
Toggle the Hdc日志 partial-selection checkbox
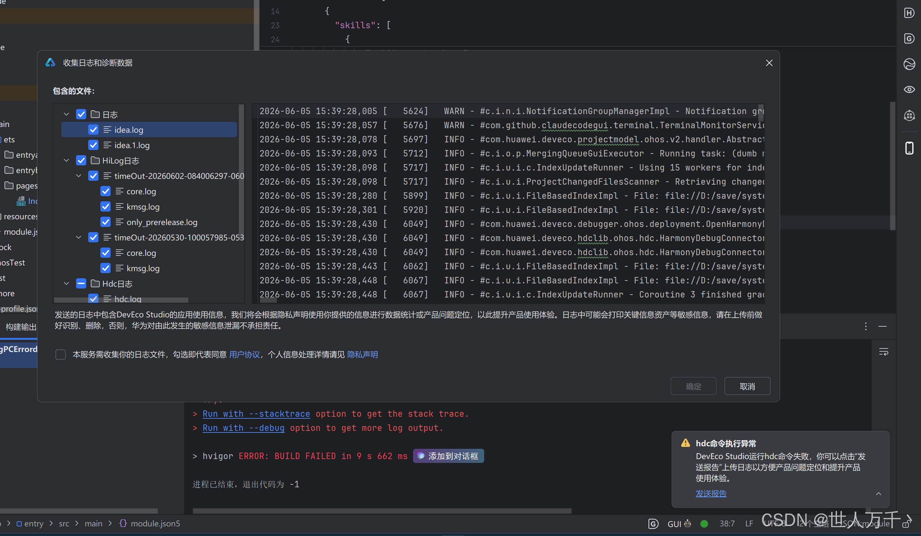[x=81, y=283]
